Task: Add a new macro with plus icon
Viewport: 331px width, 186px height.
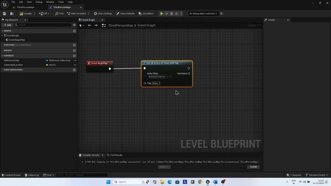Action: point(74,51)
